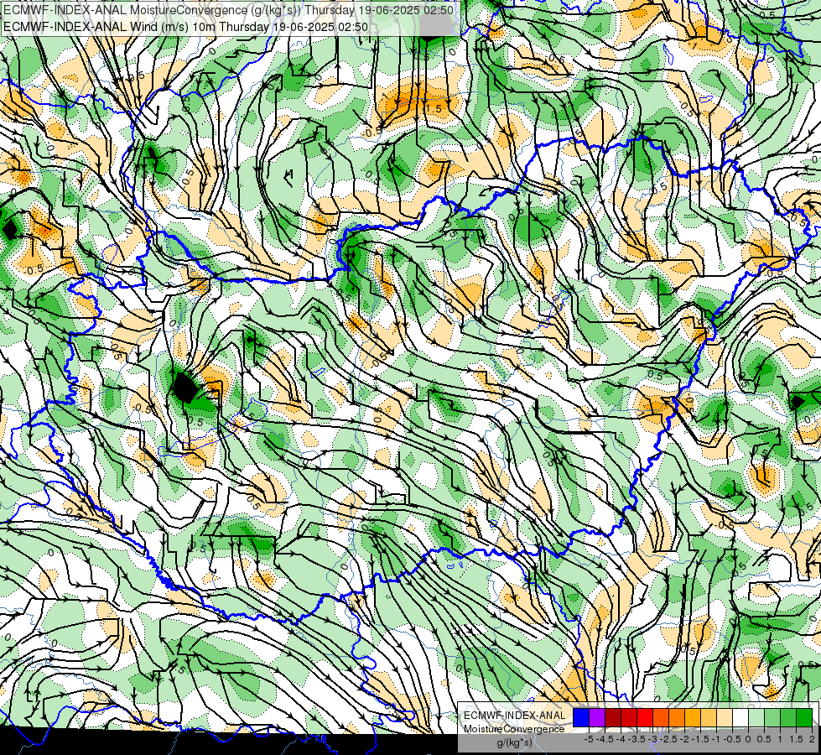The image size is (821, 755).
Task: Select the palest green swatch between 0 and 0.5
Action: (756, 718)
